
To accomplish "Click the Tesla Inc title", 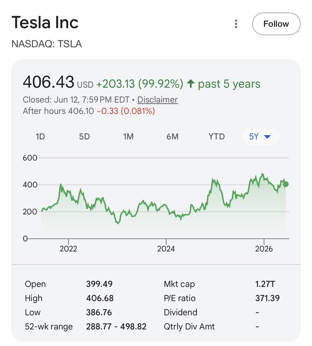I will click(45, 22).
